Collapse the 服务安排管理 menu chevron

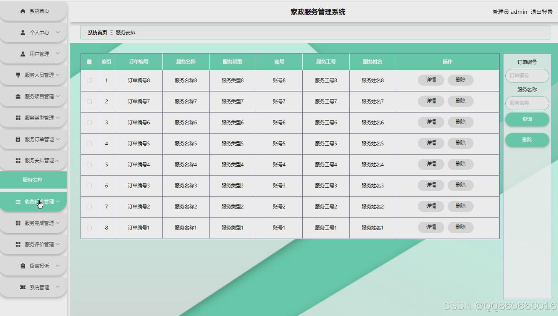[x=58, y=161]
